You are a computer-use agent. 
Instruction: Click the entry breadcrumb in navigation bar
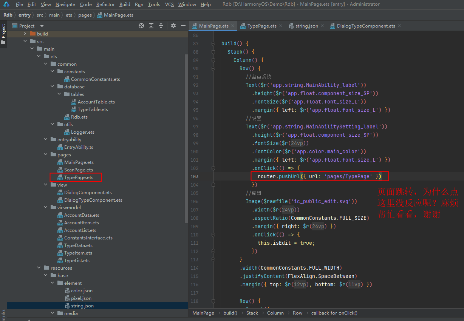pyautogui.click(x=25, y=15)
